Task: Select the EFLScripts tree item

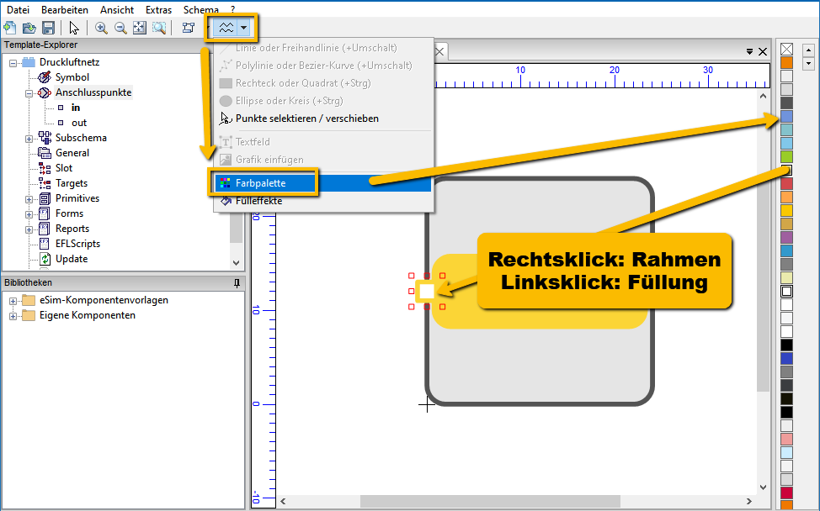Action: pyautogui.click(x=78, y=244)
